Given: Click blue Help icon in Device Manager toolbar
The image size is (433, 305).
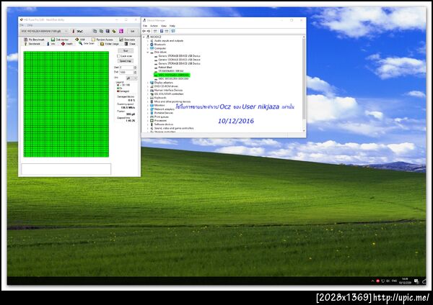Looking at the screenshot, I should [162, 31].
